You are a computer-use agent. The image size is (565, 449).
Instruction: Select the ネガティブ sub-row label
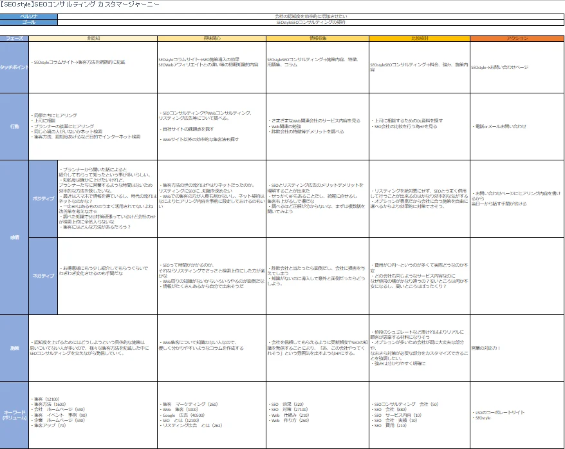[x=43, y=275]
